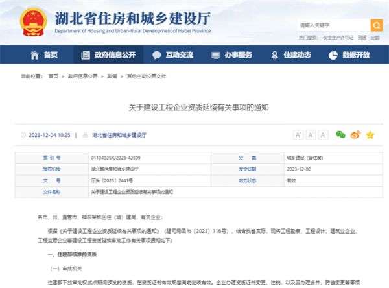Click the speech bubble icon beside 互动交流
Image resolution: width=389 pixels, height=288 pixels.
tap(156, 55)
